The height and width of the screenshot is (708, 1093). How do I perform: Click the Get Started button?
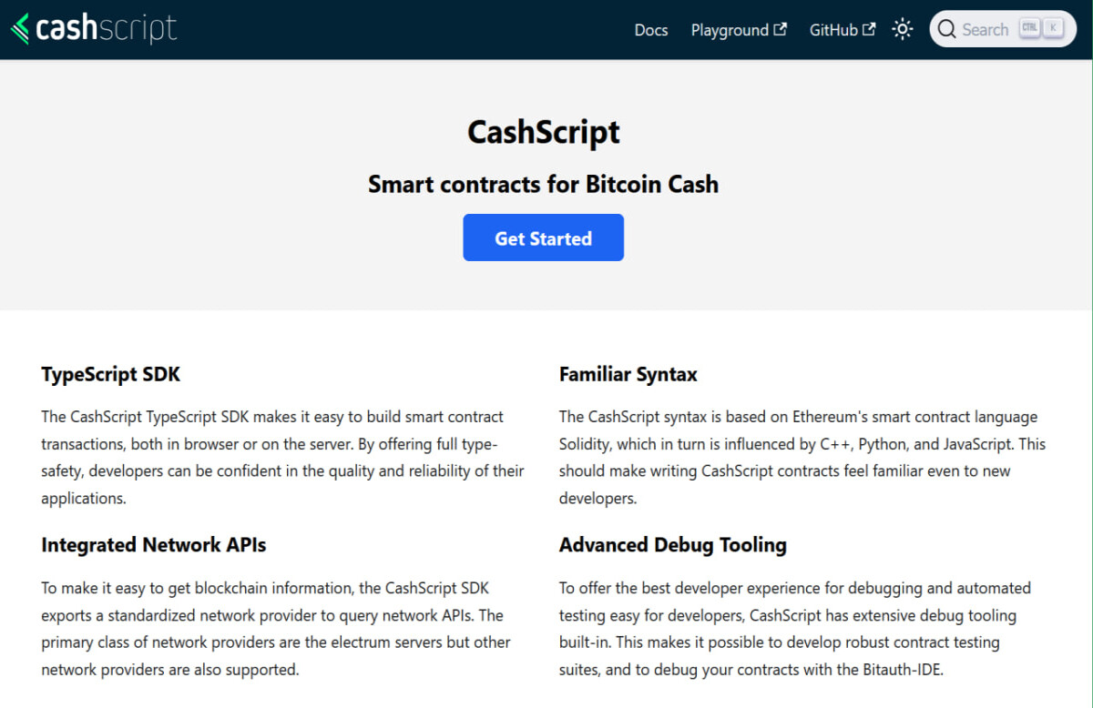pyautogui.click(x=543, y=238)
